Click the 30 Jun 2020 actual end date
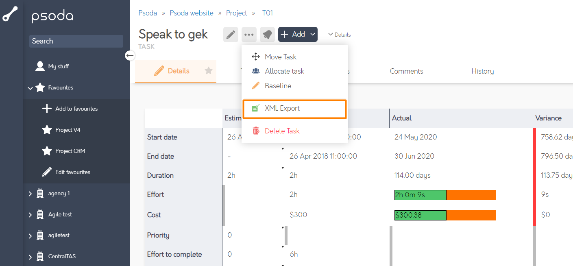Screen dimensions: 573x266 tap(414, 156)
